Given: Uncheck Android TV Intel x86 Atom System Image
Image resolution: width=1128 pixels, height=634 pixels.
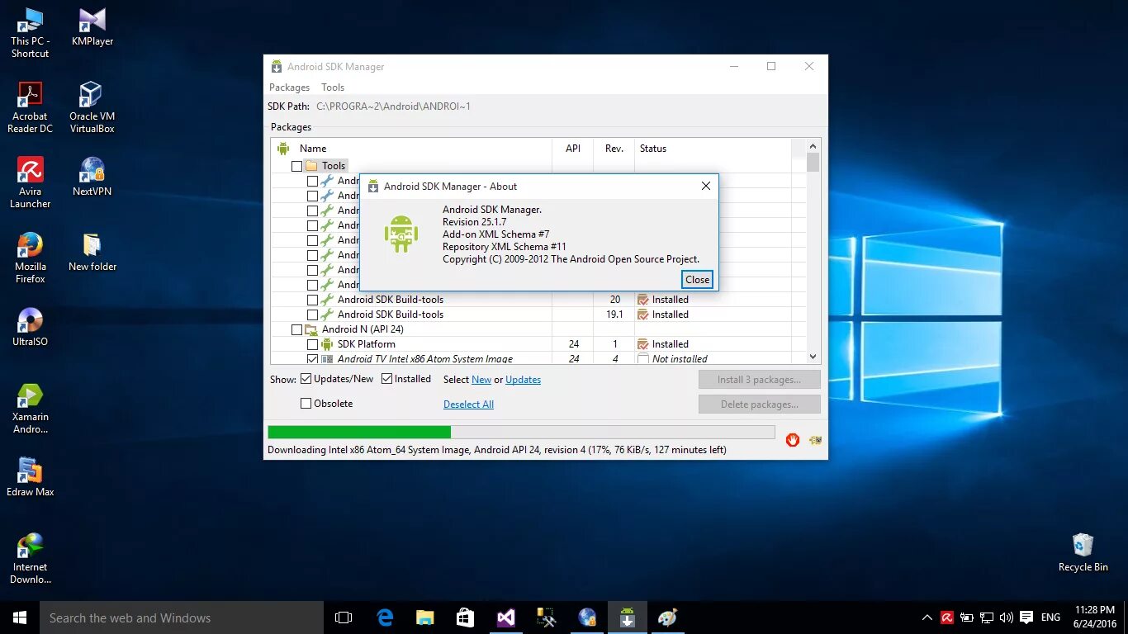Looking at the screenshot, I should [312, 359].
